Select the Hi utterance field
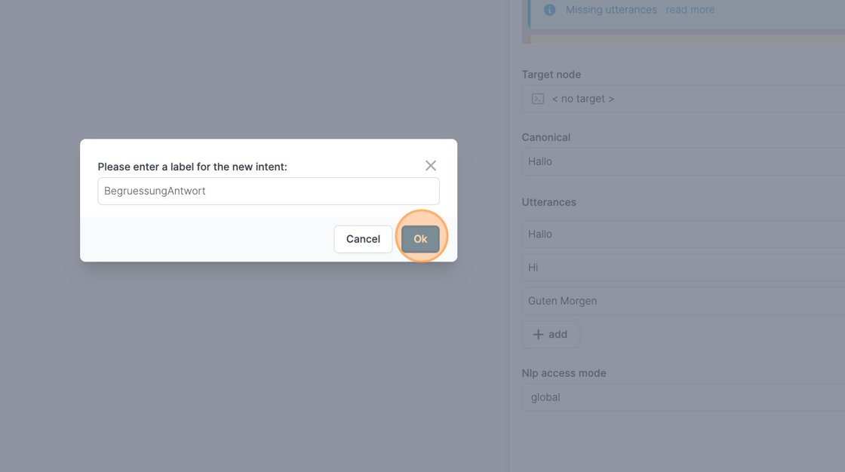Viewport: 845px width, 472px height. coord(684,268)
